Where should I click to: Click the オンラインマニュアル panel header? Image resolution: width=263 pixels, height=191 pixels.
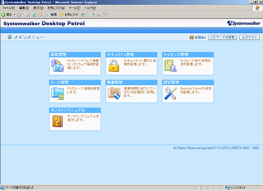tap(75, 110)
